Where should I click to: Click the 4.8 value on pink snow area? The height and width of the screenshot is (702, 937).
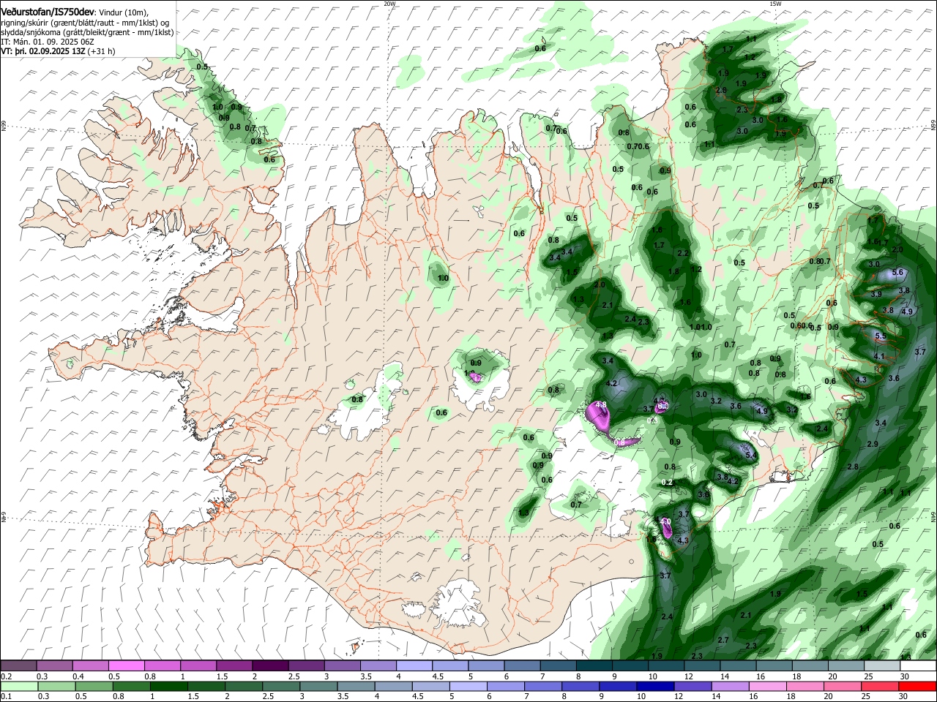601,404
